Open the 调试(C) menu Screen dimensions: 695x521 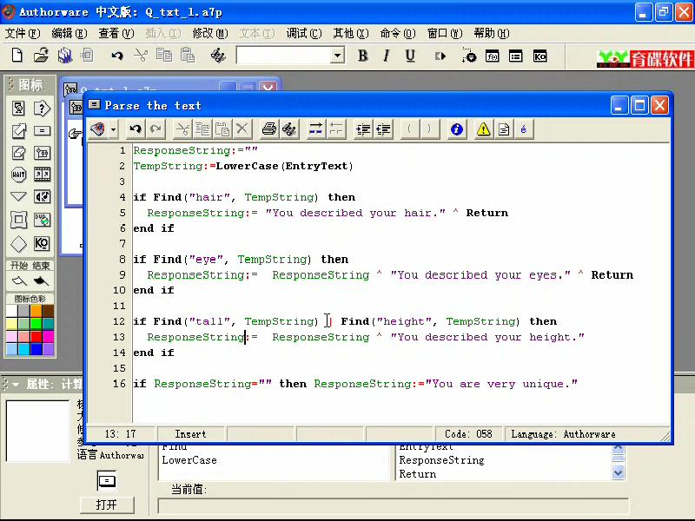303,33
